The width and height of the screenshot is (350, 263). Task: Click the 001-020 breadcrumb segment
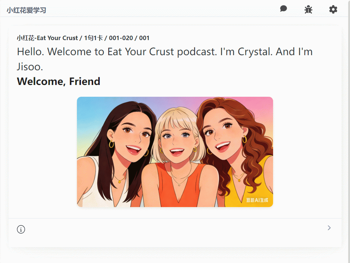(121, 38)
